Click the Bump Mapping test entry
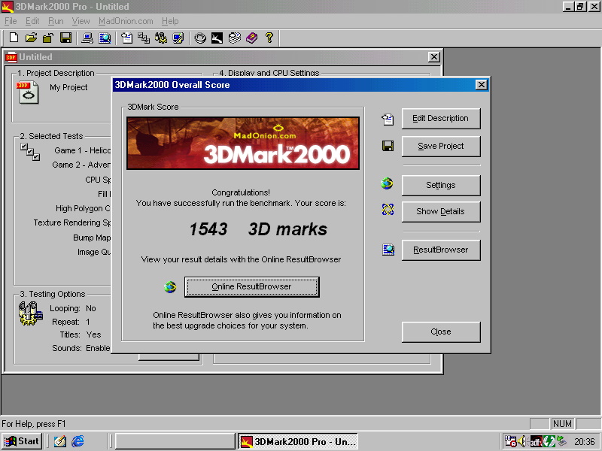 [x=92, y=238]
